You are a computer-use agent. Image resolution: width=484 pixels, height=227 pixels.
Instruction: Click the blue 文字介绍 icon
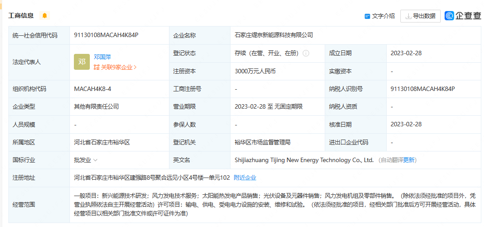(367, 16)
